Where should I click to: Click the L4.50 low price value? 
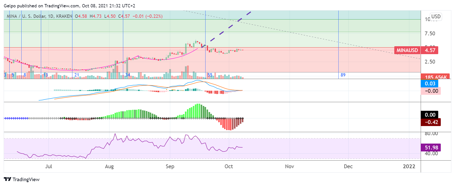tap(110, 16)
